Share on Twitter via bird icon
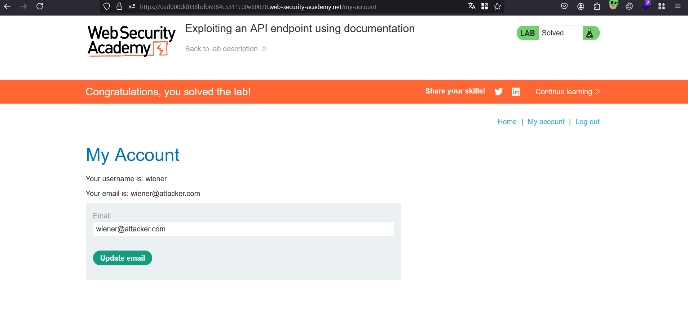Viewport: 688px width, 313px height. (x=498, y=92)
